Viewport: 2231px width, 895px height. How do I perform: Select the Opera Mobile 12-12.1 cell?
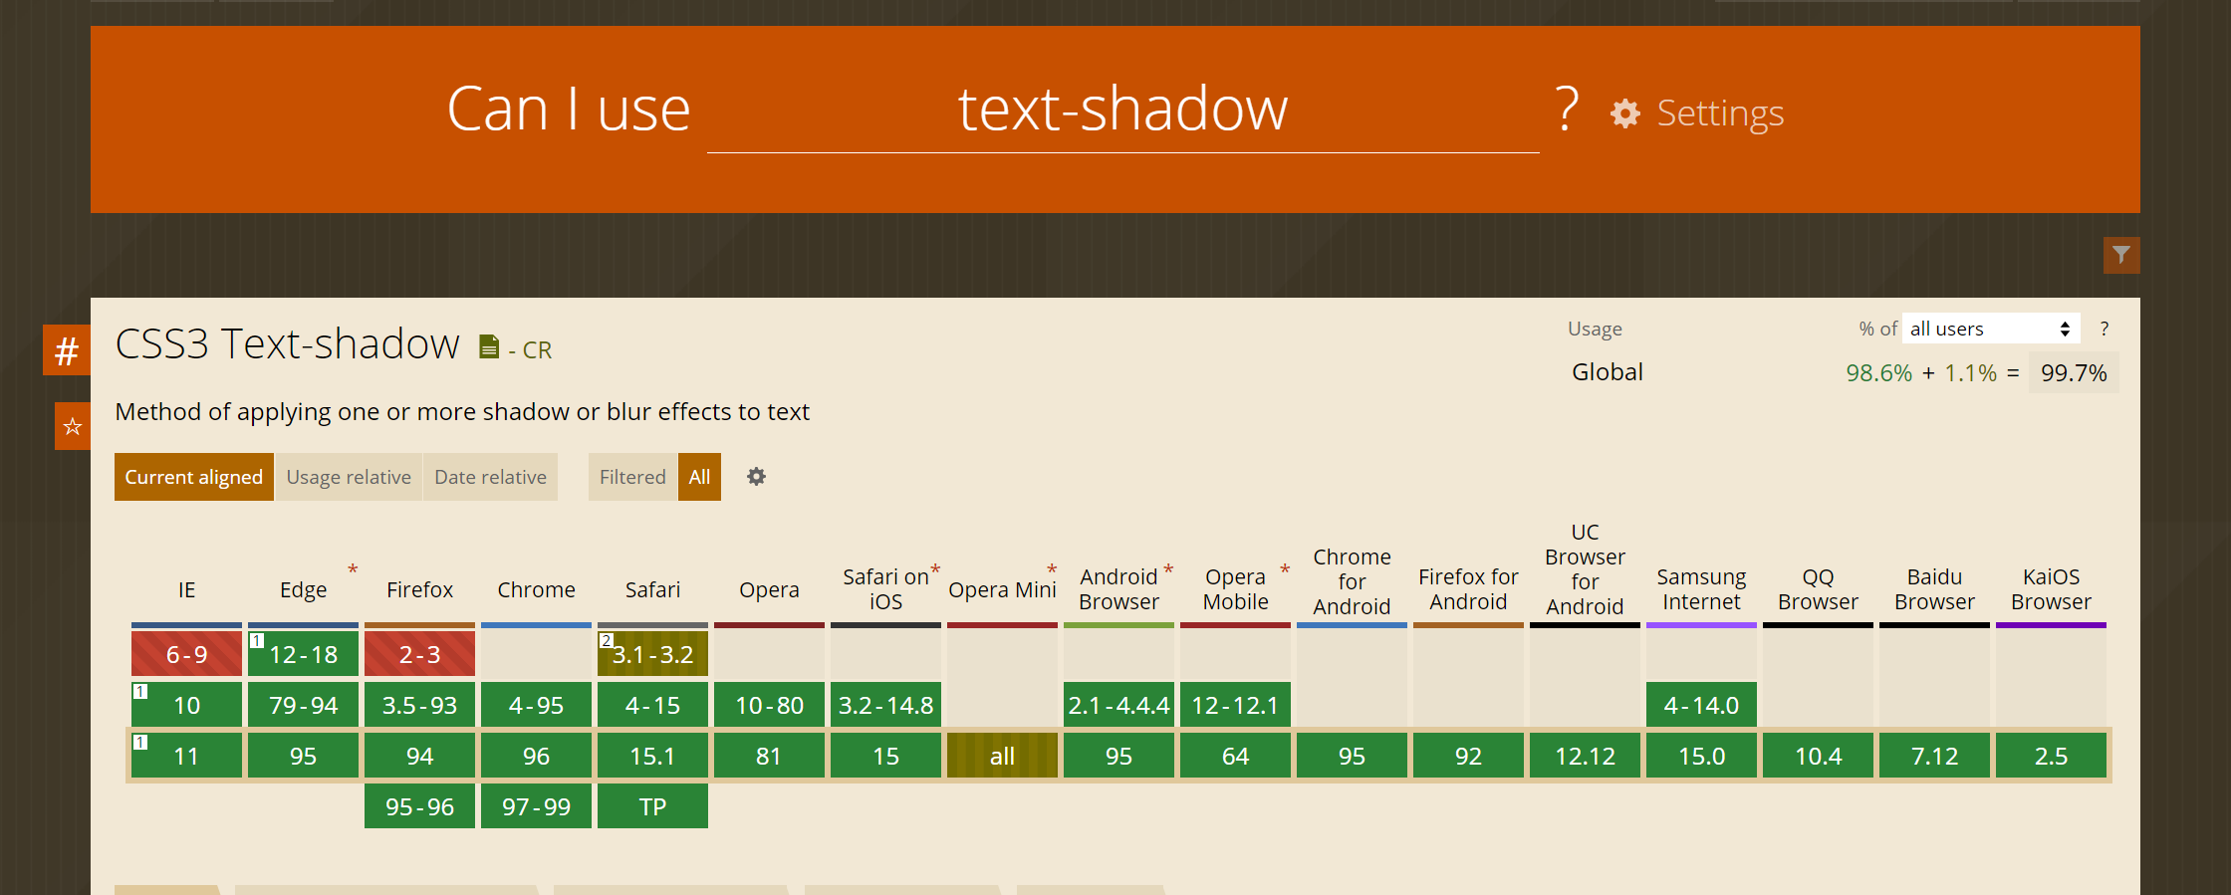pos(1235,705)
